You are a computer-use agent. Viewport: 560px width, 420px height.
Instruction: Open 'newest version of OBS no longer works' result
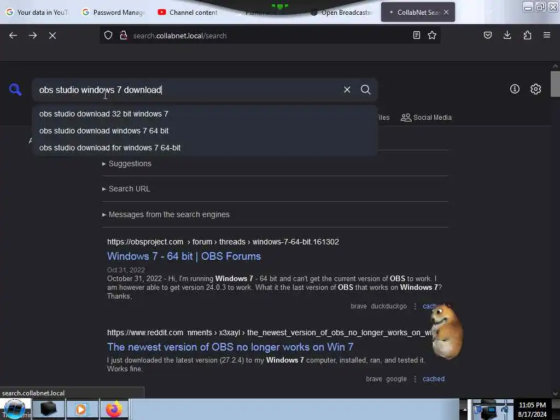230,347
